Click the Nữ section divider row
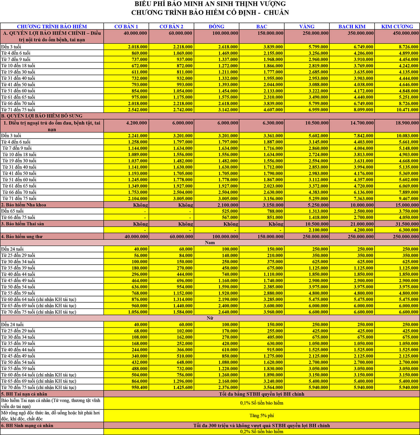 [210, 318]
